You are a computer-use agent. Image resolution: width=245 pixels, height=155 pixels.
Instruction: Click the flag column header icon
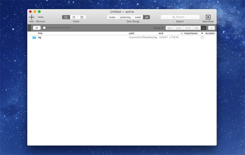pyautogui.click(x=202, y=33)
